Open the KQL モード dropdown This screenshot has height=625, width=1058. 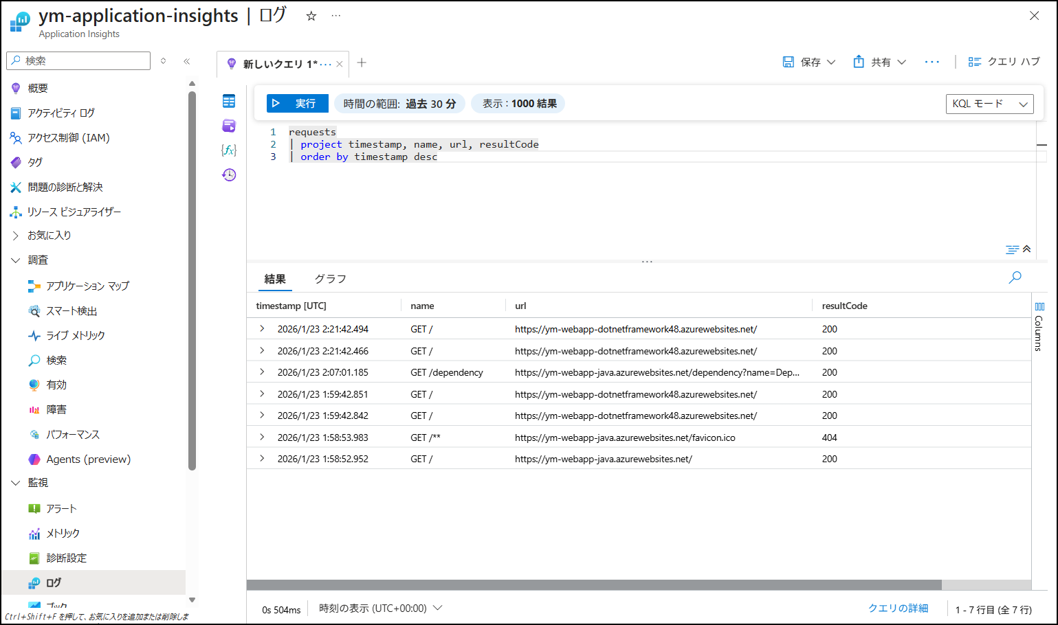pyautogui.click(x=990, y=104)
